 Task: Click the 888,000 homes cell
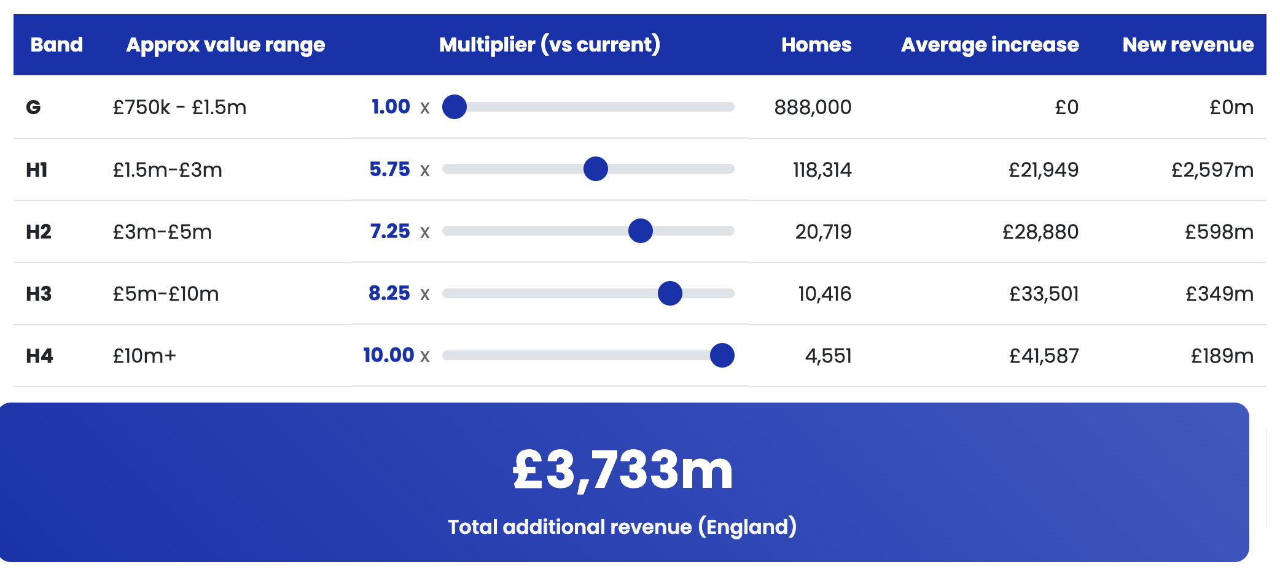pyautogui.click(x=812, y=107)
